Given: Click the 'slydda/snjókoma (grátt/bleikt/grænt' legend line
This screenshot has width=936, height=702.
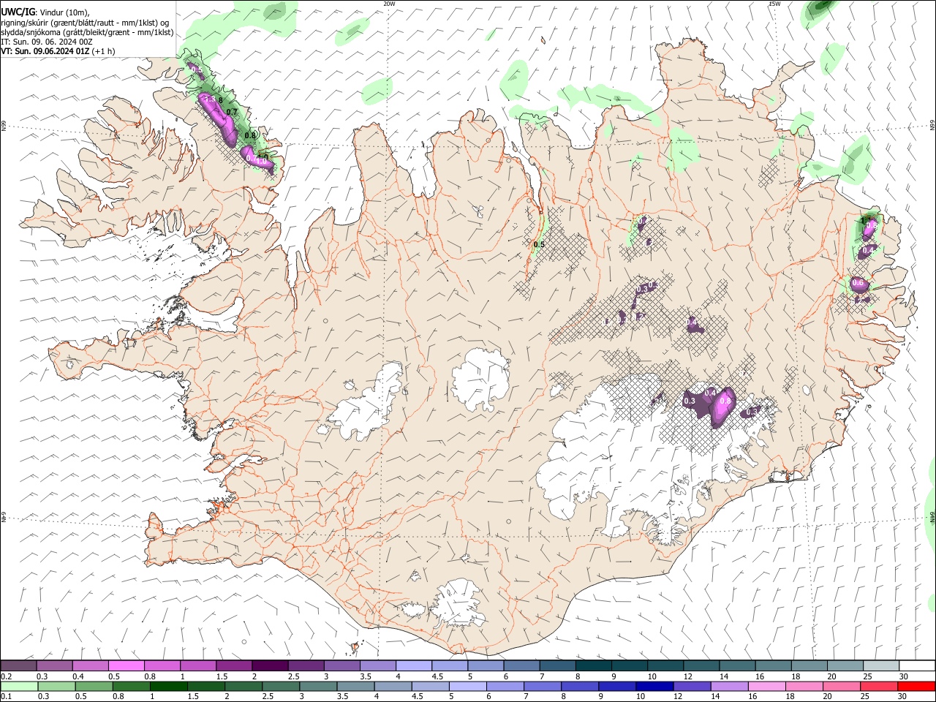Looking at the screenshot, I should 87,32.
